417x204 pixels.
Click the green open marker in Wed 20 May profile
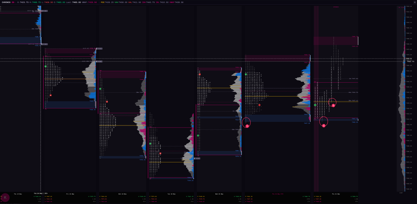(198, 136)
